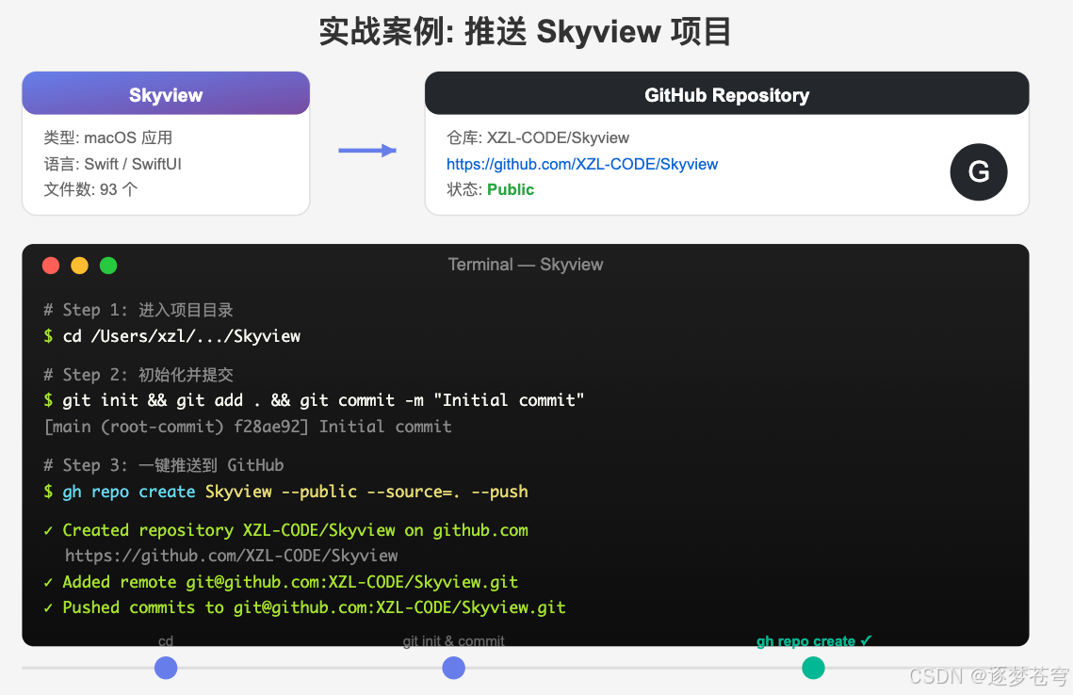Click the '# Step 1: 进入项目目录' comment
This screenshot has width=1073, height=695.
coord(138,310)
